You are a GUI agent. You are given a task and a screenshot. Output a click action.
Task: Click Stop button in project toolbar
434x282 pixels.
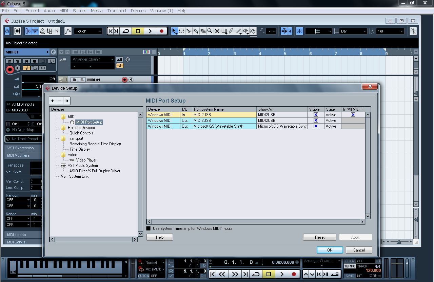click(x=138, y=31)
